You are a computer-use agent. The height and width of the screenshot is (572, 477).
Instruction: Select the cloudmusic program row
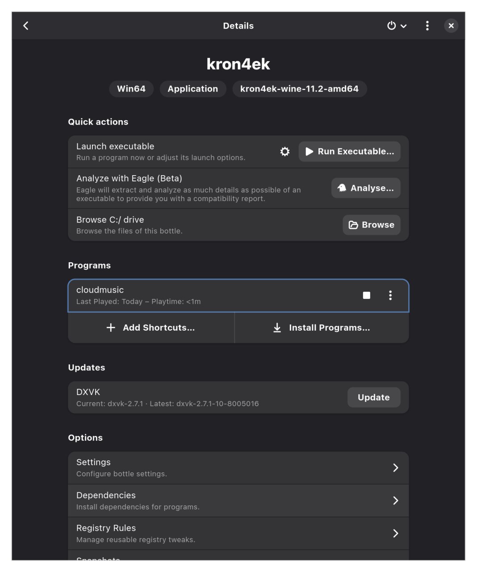coord(201,295)
